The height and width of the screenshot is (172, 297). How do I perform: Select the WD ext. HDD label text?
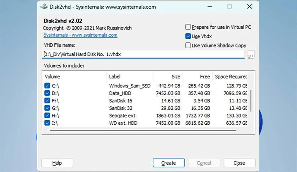tap(123, 123)
